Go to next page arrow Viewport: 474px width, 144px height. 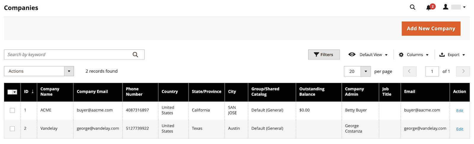pyautogui.click(x=463, y=71)
